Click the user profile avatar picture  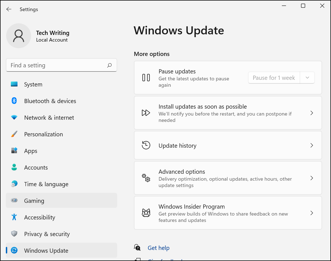pos(19,36)
